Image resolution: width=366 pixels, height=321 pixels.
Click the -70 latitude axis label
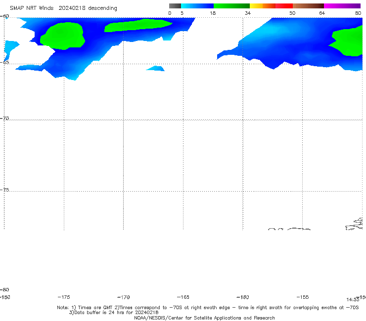pos(4,118)
